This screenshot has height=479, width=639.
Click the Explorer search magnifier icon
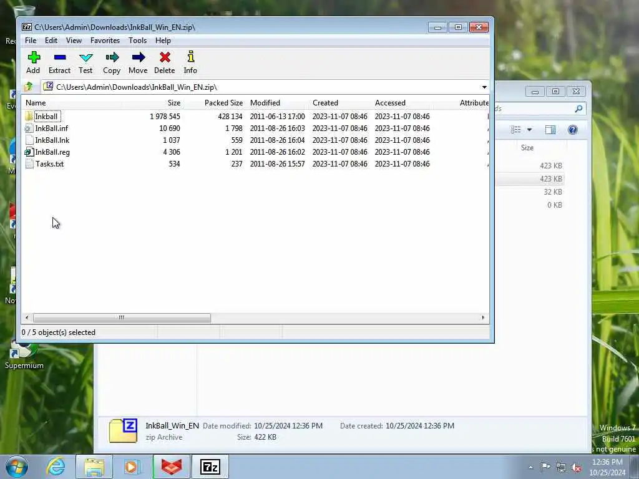pos(578,109)
